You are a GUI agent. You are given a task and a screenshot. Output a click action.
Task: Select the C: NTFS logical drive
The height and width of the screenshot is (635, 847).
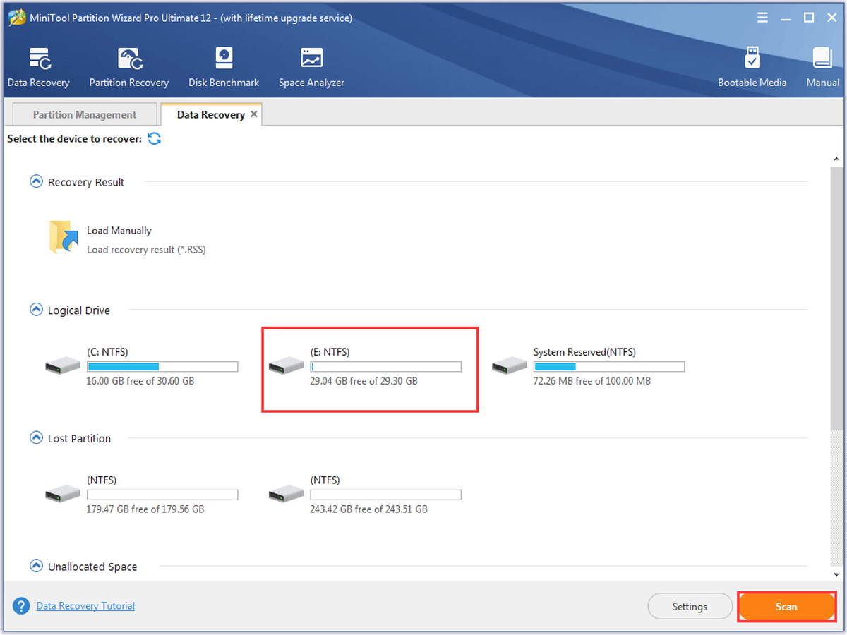pos(141,367)
